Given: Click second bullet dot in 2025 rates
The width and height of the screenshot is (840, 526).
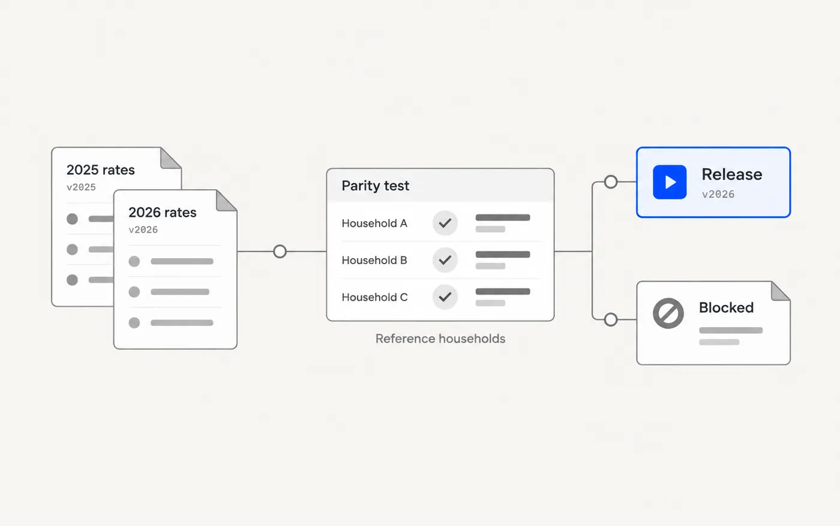Looking at the screenshot, I should tap(72, 249).
